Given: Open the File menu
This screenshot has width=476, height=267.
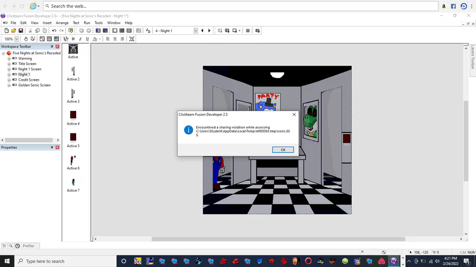Looking at the screenshot, I should pos(13,23).
